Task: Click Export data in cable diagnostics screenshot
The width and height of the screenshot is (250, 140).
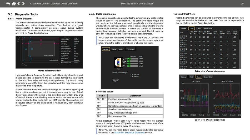Action: (x=131, y=49)
